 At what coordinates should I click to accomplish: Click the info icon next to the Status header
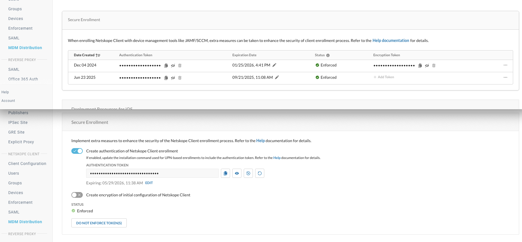click(x=328, y=55)
